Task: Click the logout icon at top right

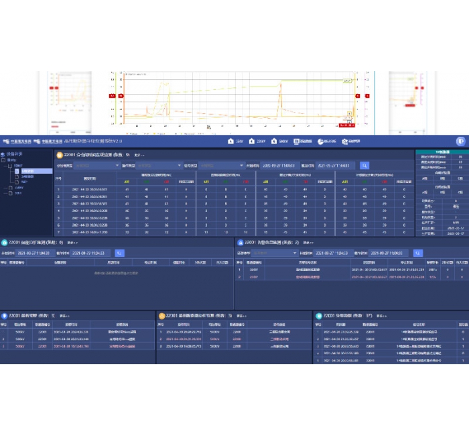Action: (460, 141)
